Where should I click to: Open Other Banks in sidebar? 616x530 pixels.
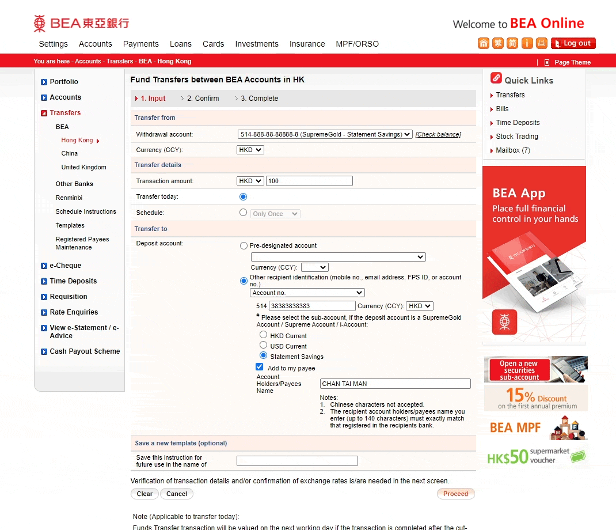click(x=74, y=184)
